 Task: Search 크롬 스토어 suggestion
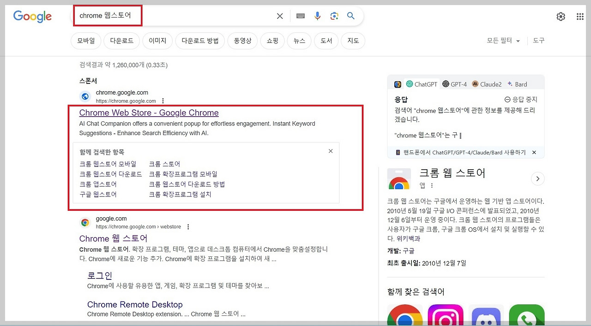click(x=164, y=164)
